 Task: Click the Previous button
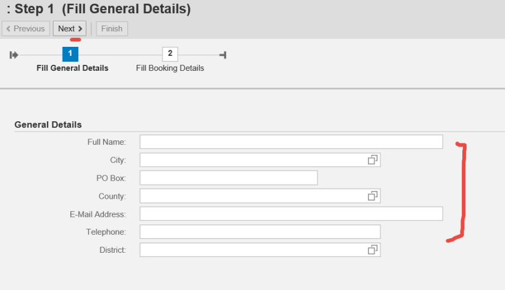click(26, 29)
